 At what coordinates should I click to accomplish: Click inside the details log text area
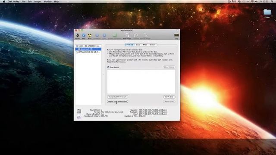click(141, 81)
